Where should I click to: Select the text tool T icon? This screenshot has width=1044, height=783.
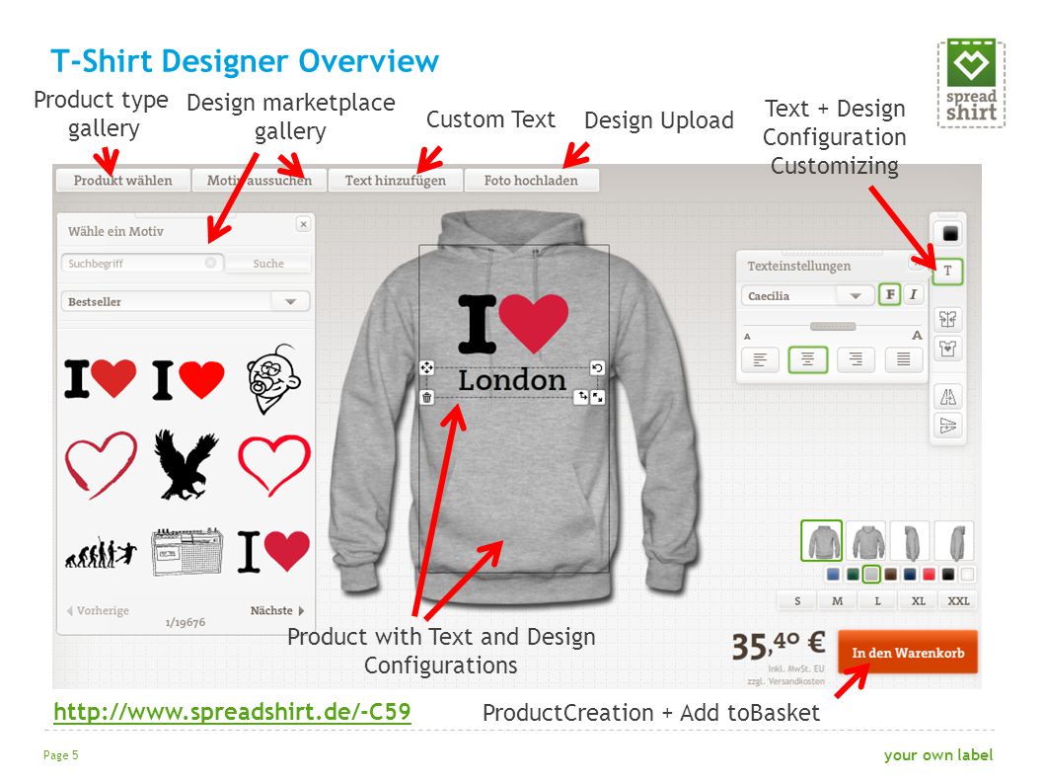(x=947, y=272)
